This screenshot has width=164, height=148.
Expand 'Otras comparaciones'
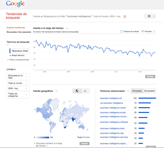(18, 60)
